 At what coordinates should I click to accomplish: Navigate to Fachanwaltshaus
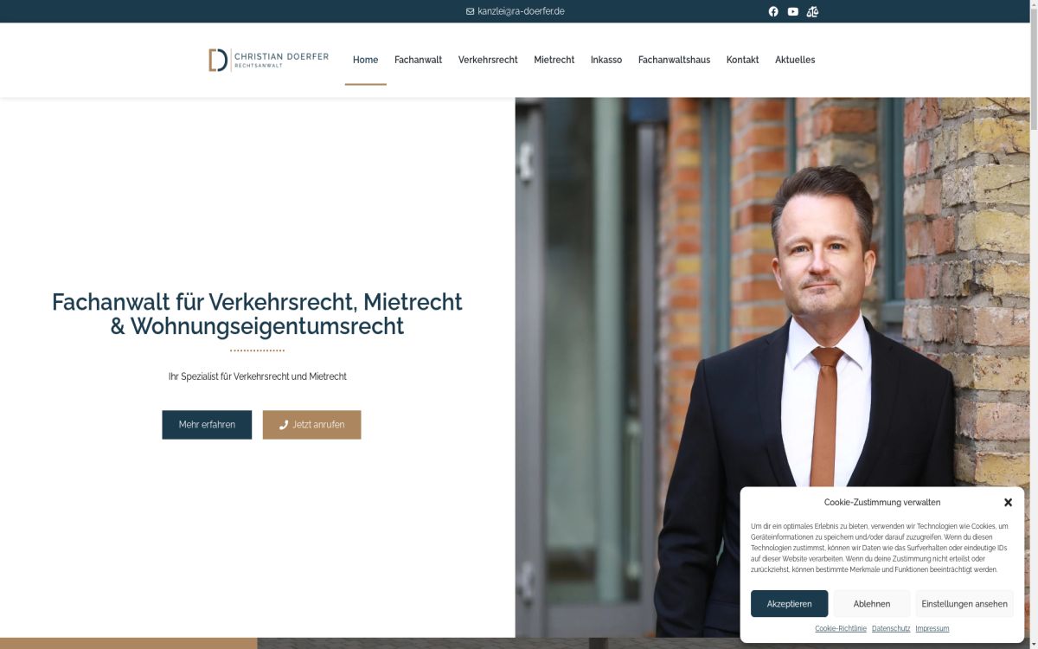(x=674, y=60)
